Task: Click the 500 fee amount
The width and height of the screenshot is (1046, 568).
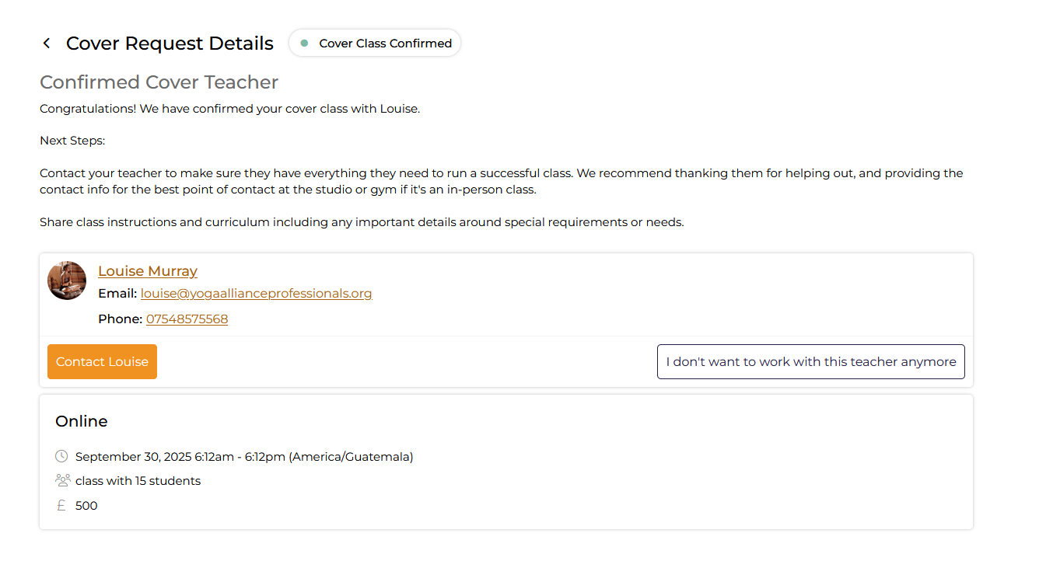Action: click(x=86, y=505)
